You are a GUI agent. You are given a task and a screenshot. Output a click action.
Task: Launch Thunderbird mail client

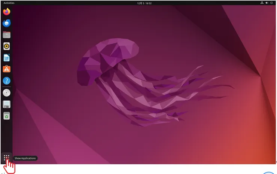[6, 23]
